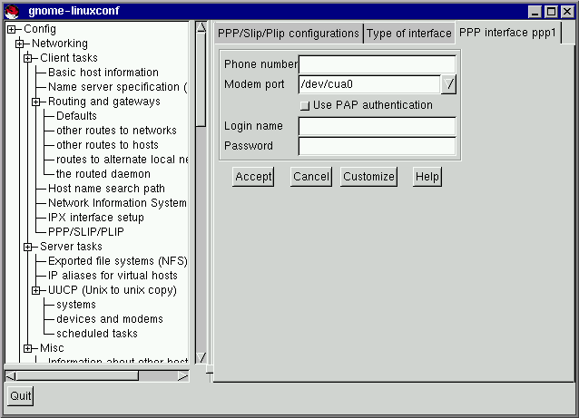Viewport: 579px width, 418px height.
Task: Click the Quit button
Action: tap(20, 395)
